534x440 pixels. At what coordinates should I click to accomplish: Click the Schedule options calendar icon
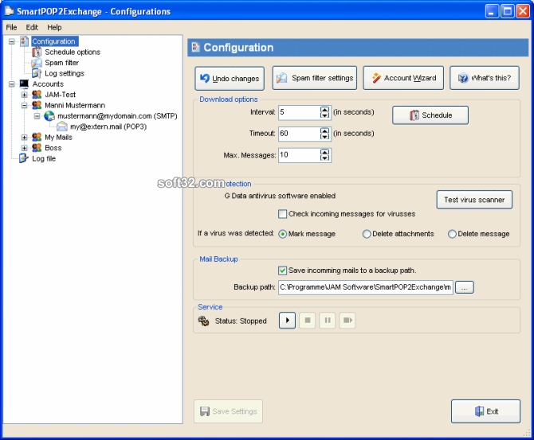(x=37, y=52)
